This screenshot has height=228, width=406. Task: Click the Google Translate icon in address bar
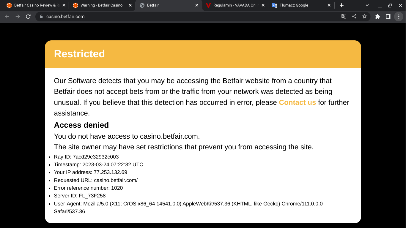[344, 17]
